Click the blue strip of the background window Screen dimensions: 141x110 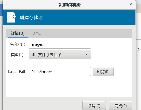point(1,10)
